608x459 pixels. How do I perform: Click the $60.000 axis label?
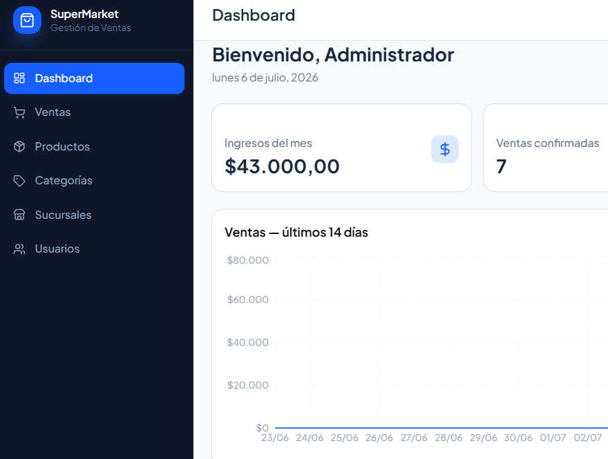click(x=248, y=300)
